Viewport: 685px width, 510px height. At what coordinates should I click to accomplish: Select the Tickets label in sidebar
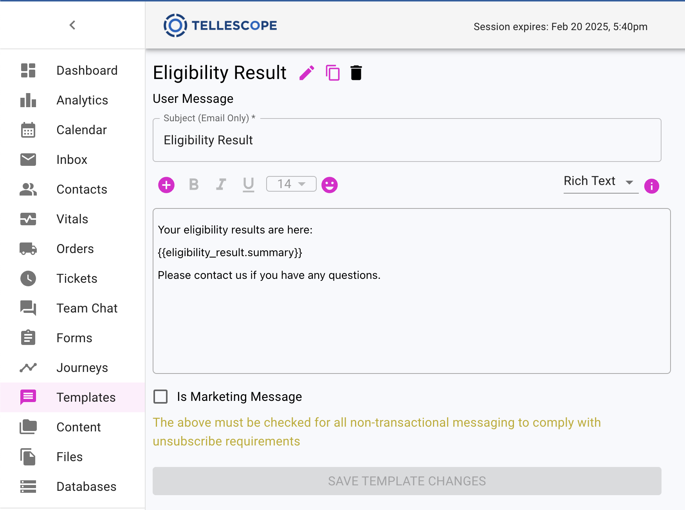click(77, 278)
